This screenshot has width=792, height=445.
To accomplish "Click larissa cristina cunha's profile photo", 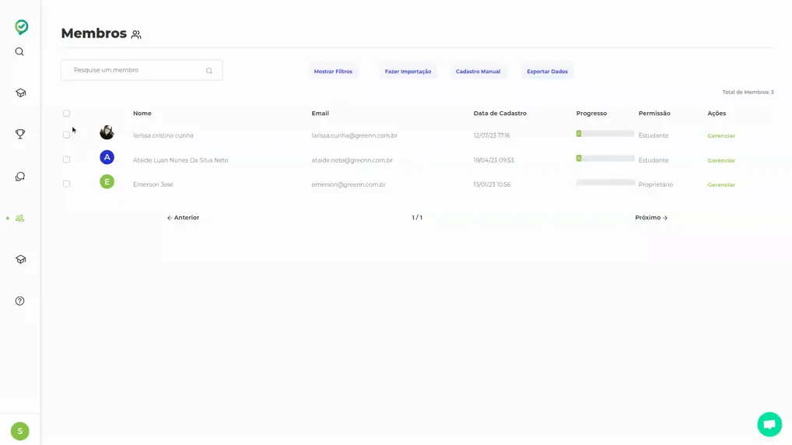I will [107, 133].
